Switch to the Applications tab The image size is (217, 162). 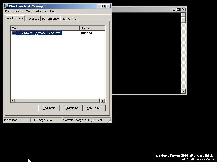[x=15, y=18]
